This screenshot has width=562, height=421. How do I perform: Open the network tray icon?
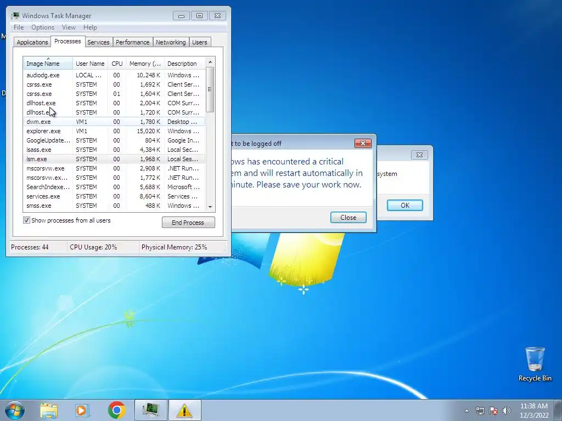coord(480,411)
